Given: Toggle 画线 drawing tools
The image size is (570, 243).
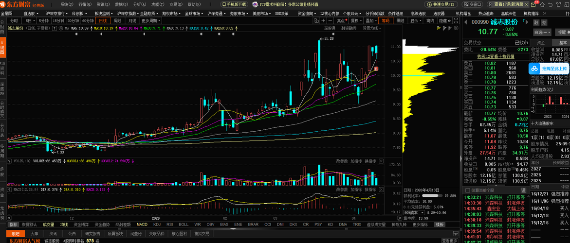Looking at the screenshot, I should [x=401, y=21].
